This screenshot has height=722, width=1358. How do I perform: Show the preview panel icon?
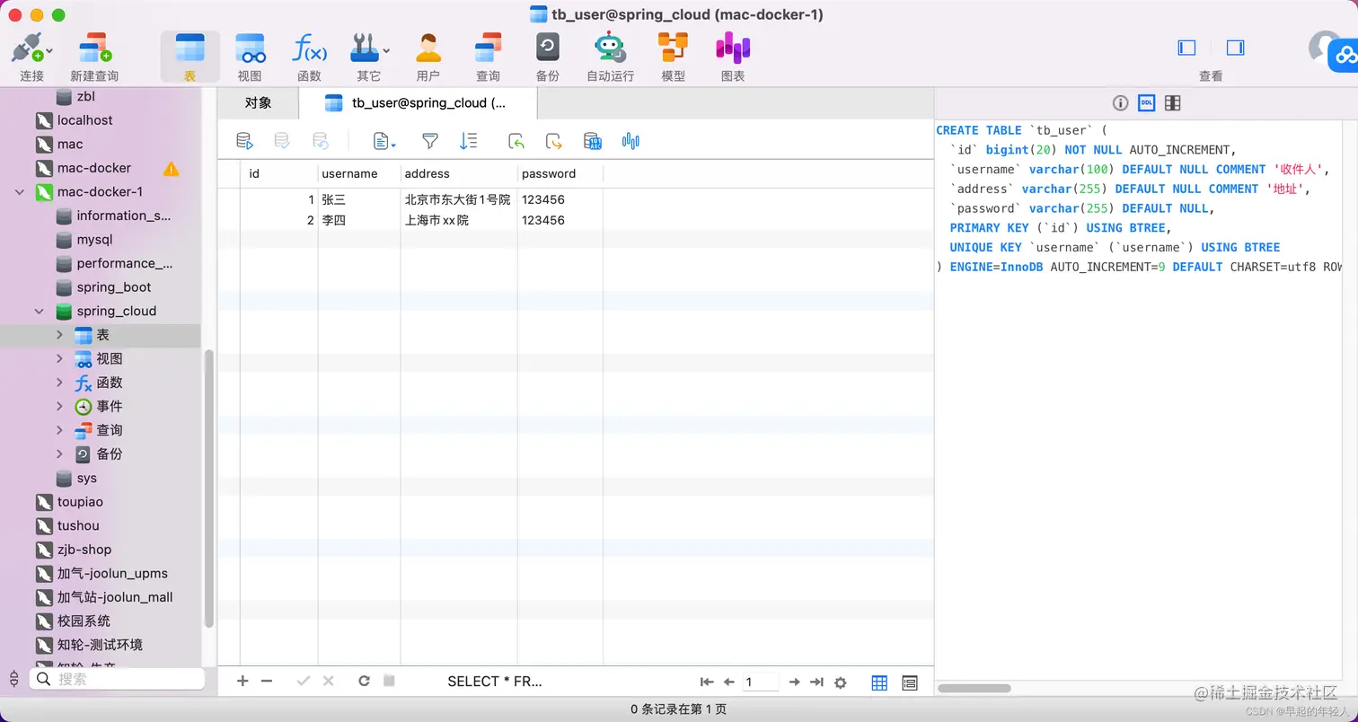click(1172, 103)
